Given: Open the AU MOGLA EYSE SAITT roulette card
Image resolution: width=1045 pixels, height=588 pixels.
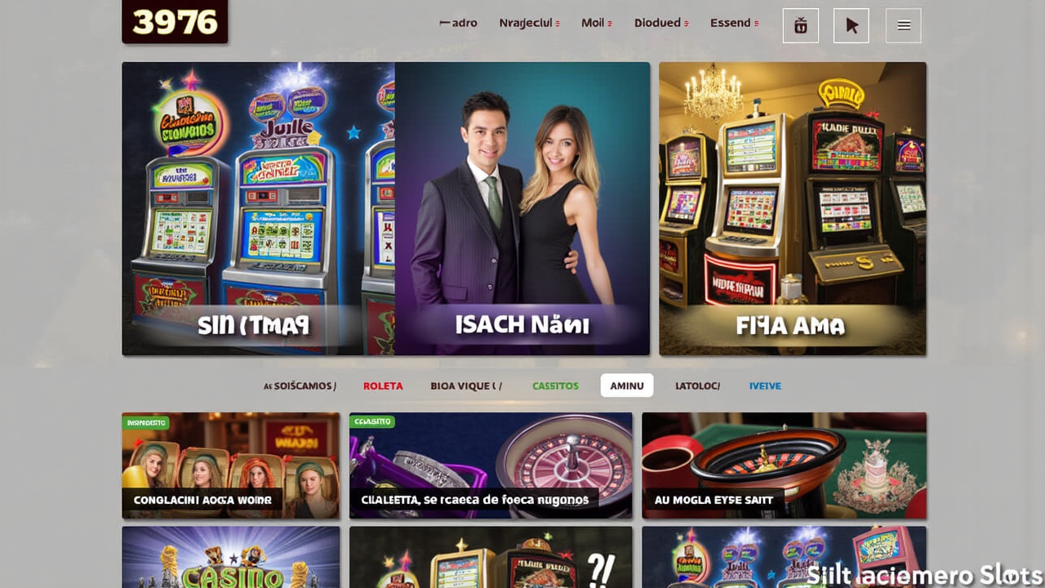Looking at the screenshot, I should (x=784, y=465).
